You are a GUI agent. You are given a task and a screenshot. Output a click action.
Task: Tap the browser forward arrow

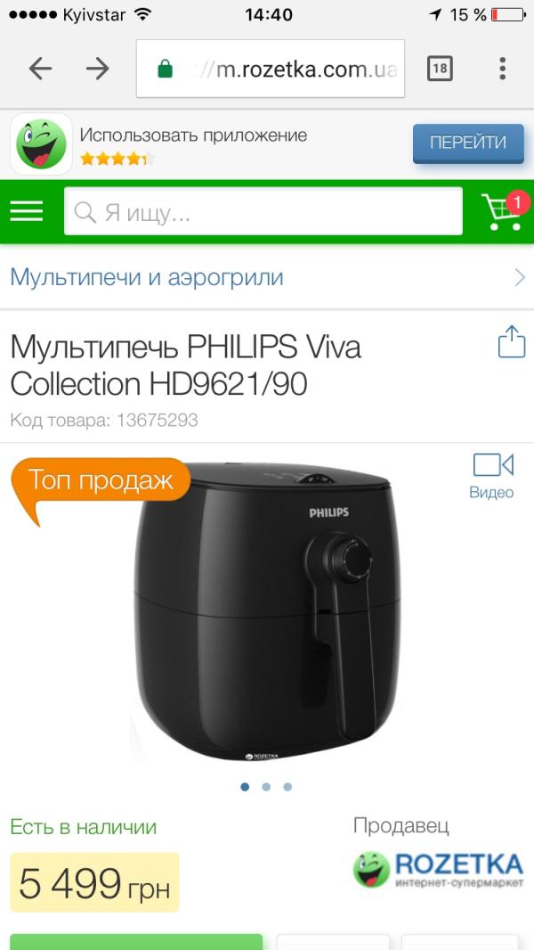pos(97,69)
